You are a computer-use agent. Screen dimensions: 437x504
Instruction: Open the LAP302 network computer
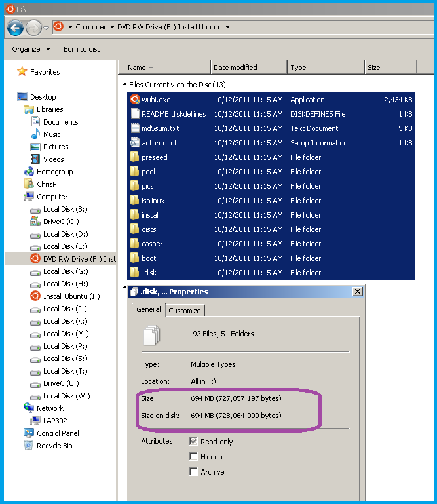pyautogui.click(x=55, y=421)
